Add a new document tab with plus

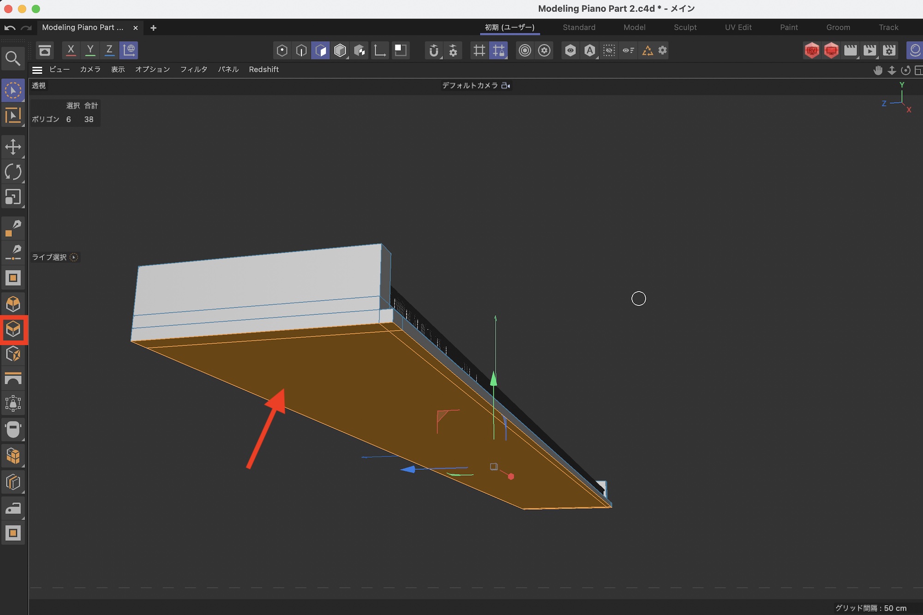(x=153, y=28)
